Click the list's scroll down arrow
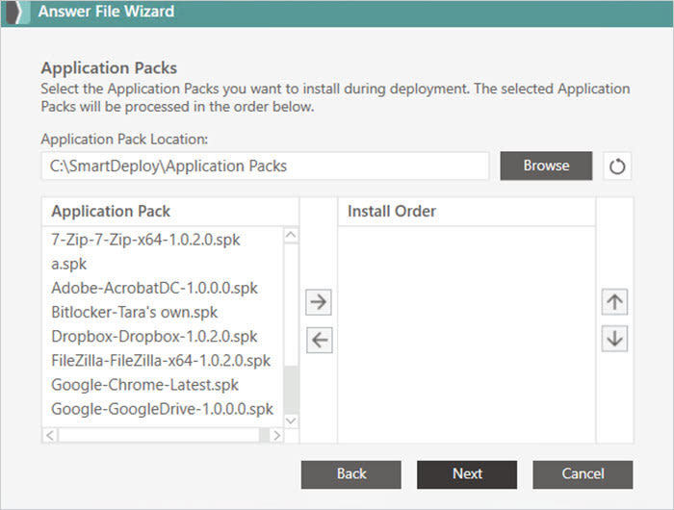This screenshot has height=510, width=674. click(x=291, y=421)
